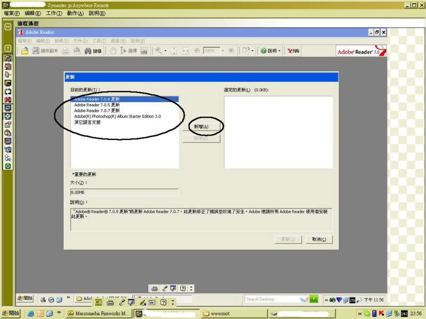Click the bottom green icon in pcAnywhere sidebar
426x319 pixels.
pos(8,166)
